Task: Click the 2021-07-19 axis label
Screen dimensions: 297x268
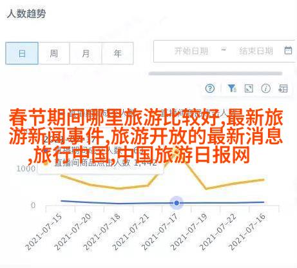Action: [x=189, y=232]
